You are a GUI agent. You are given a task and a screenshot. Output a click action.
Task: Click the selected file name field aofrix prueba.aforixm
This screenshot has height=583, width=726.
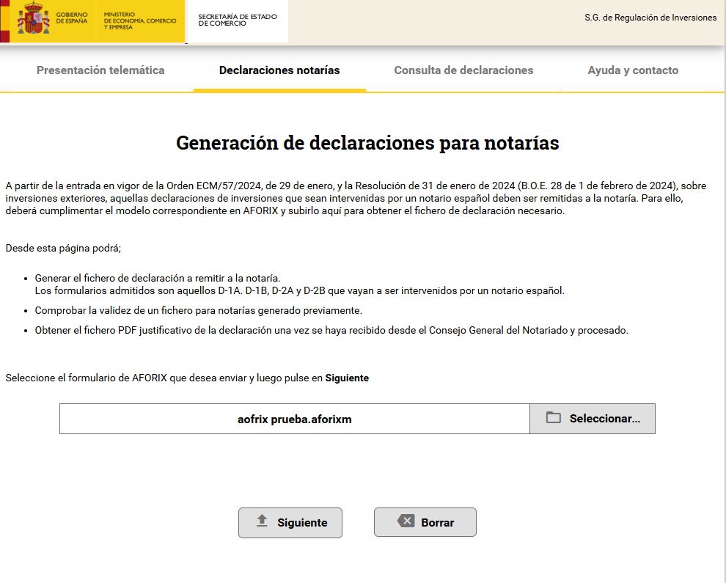(294, 419)
